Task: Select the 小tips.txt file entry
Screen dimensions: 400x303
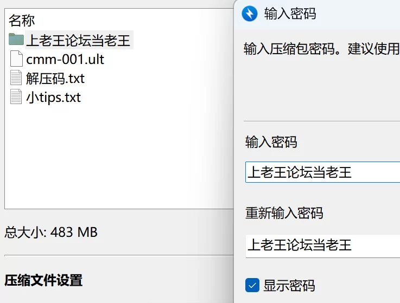Action: pos(54,98)
